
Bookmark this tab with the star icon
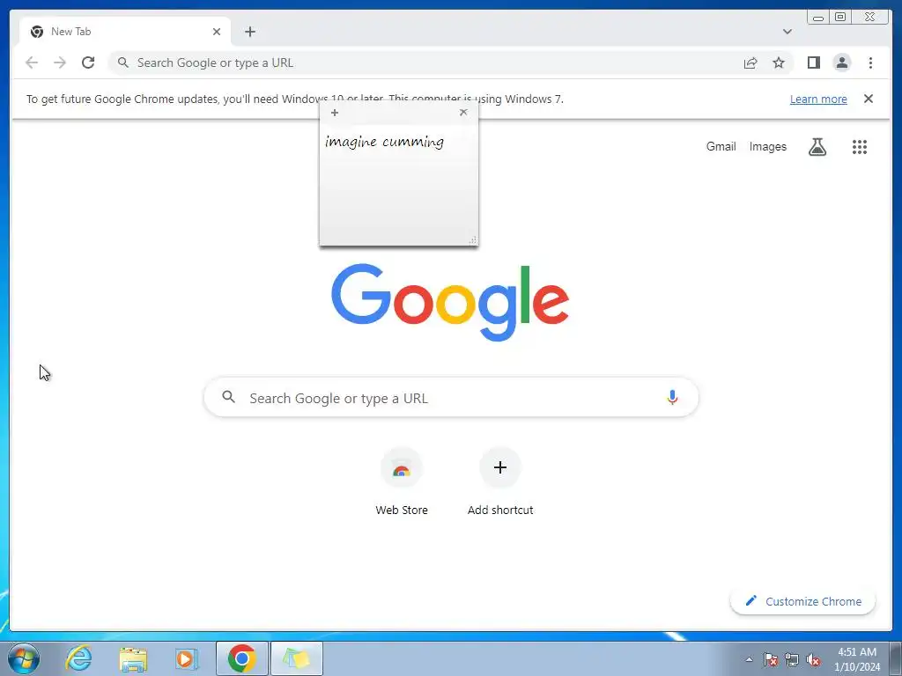(x=779, y=62)
